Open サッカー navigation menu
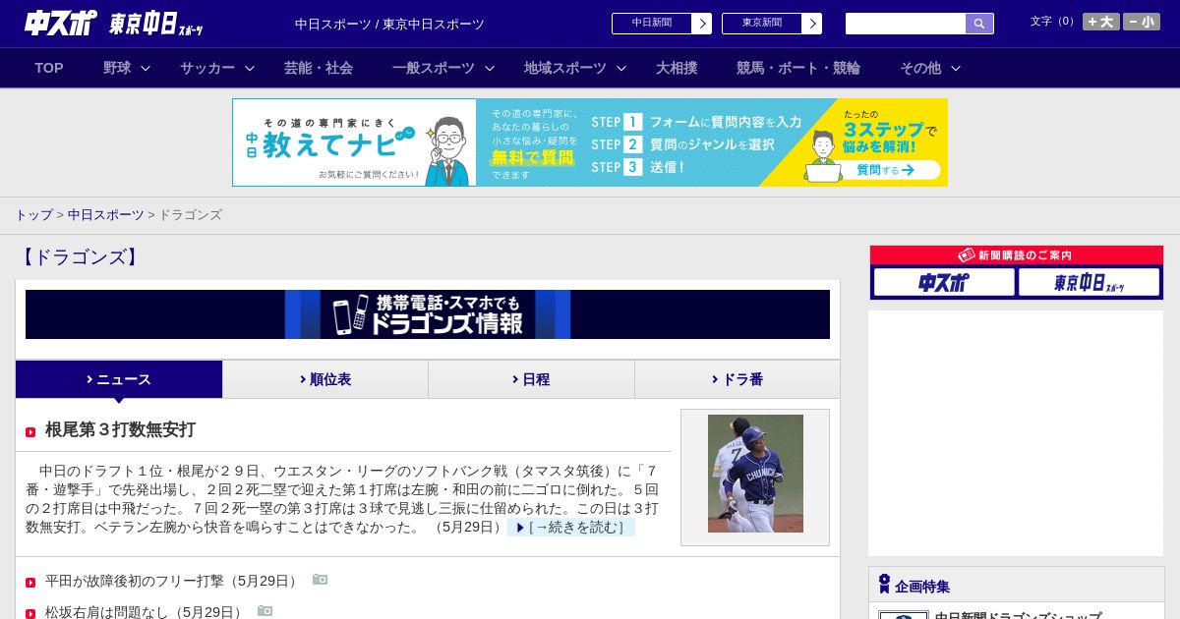 point(207,68)
